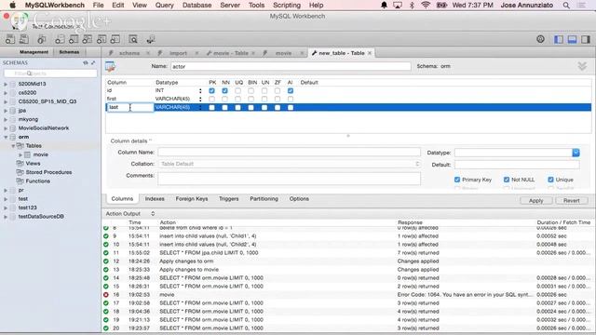The width and height of the screenshot is (596, 335).
Task: Click the Apply button
Action: pyautogui.click(x=536, y=201)
